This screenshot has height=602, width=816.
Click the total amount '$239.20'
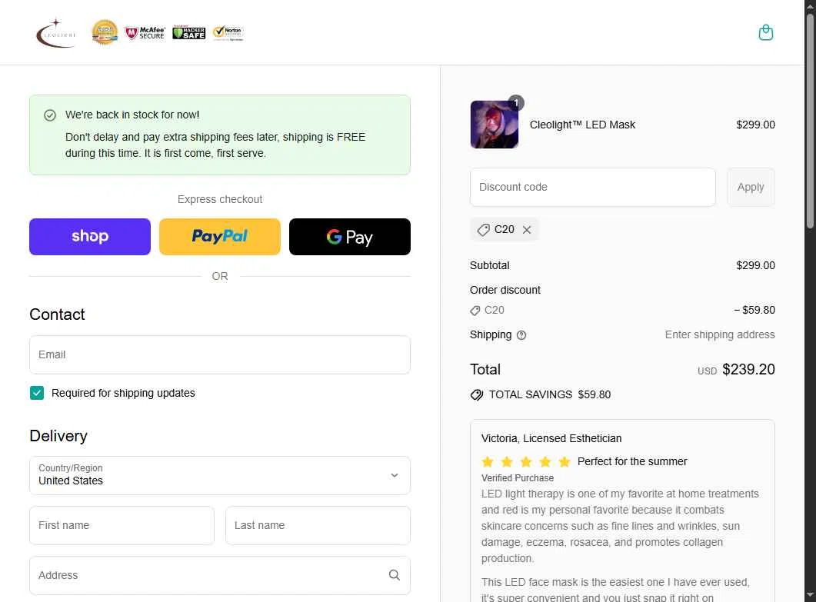pyautogui.click(x=749, y=369)
